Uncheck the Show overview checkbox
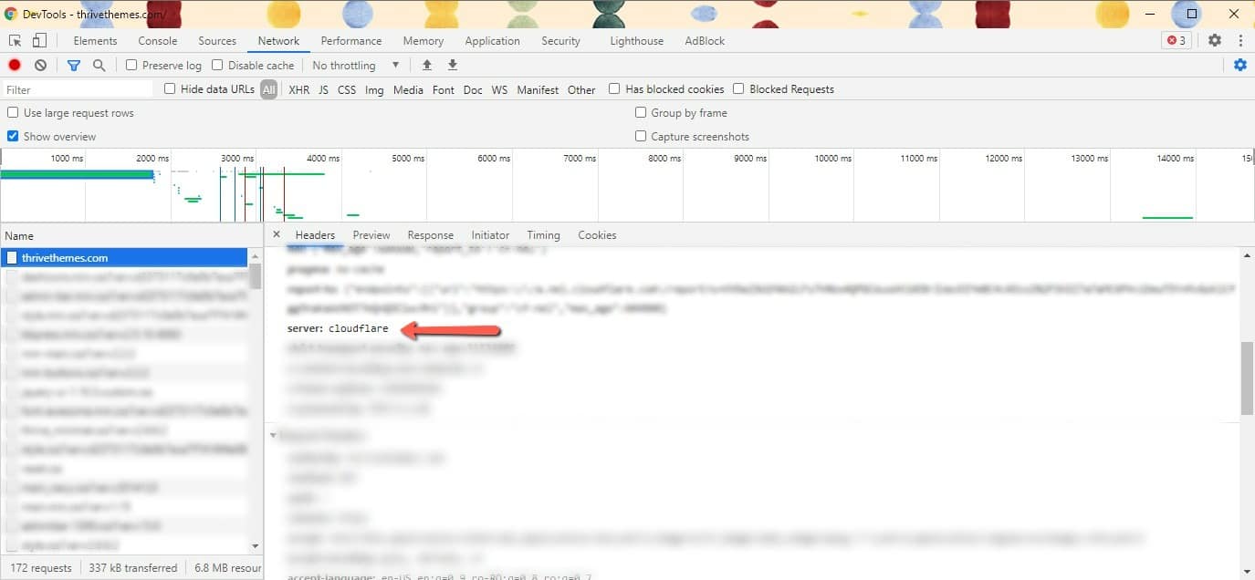 (x=13, y=137)
